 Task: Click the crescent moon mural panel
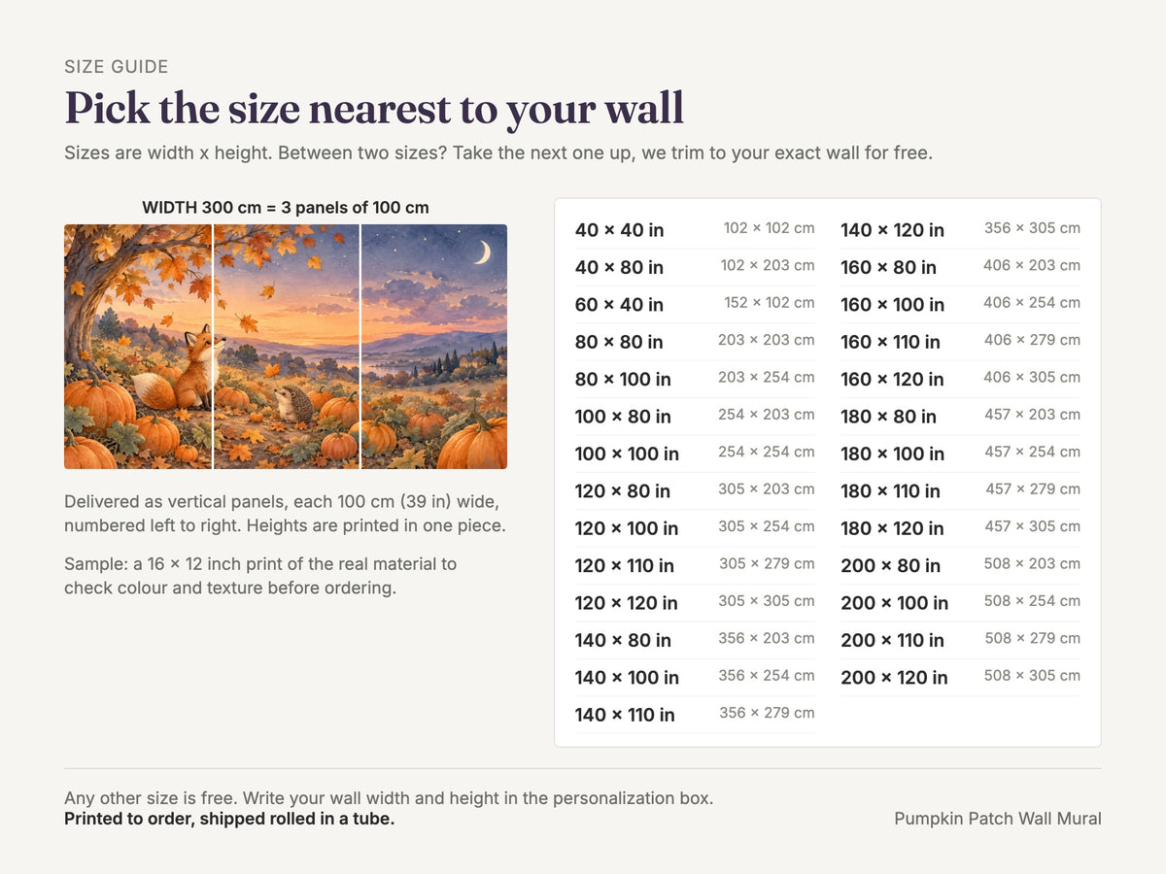pos(434,347)
